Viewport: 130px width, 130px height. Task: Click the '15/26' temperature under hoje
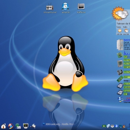click(119, 34)
